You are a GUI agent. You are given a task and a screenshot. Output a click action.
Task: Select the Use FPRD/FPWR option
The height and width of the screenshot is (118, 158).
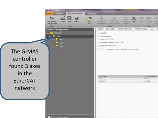(x=98, y=39)
